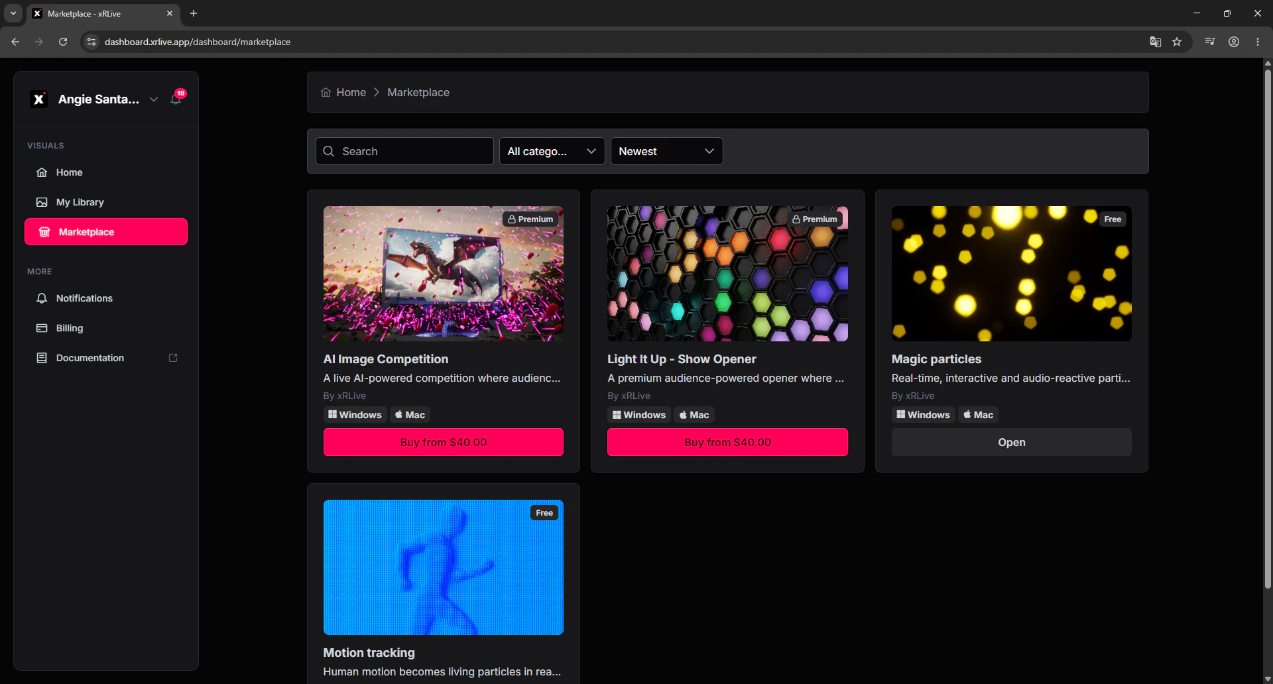This screenshot has height=684, width=1273.
Task: Click the AI Image Competition title
Action: [x=386, y=359]
